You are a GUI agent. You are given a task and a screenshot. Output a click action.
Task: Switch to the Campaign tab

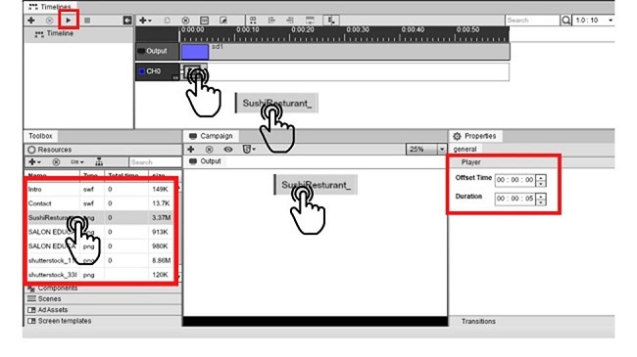point(212,136)
